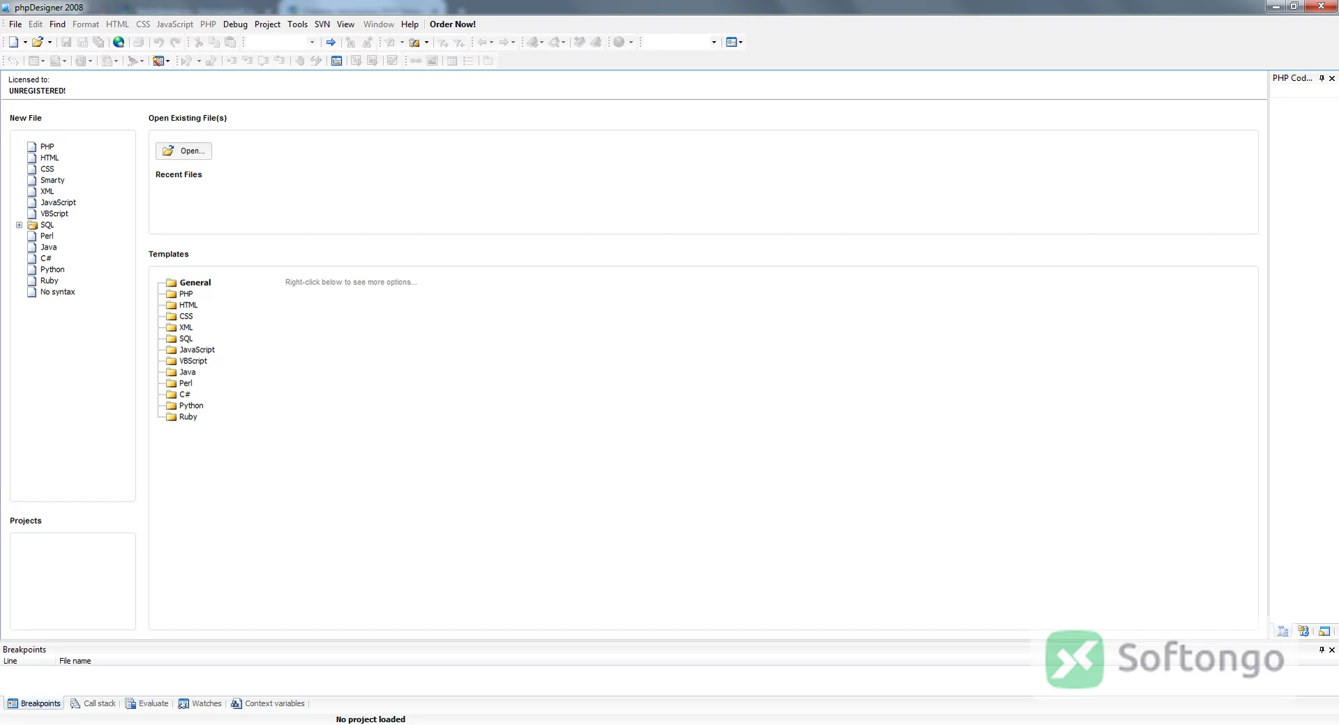Click the Save disk icon

[x=66, y=43]
